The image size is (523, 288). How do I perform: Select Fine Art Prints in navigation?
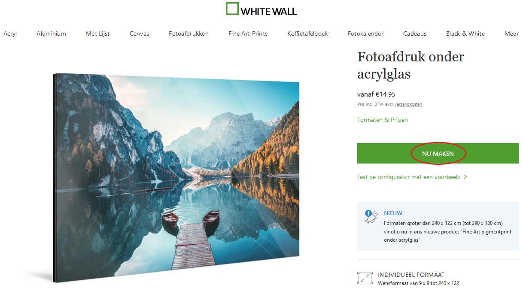(248, 33)
